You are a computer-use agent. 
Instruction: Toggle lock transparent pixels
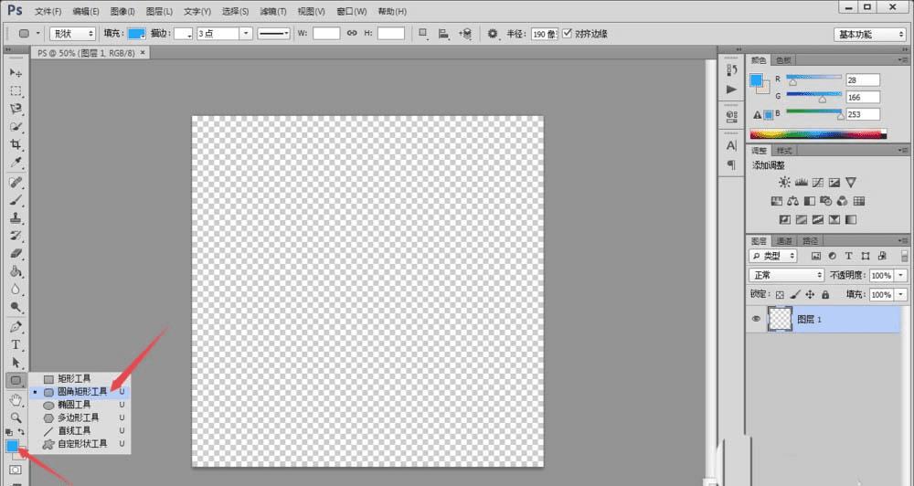[780, 295]
